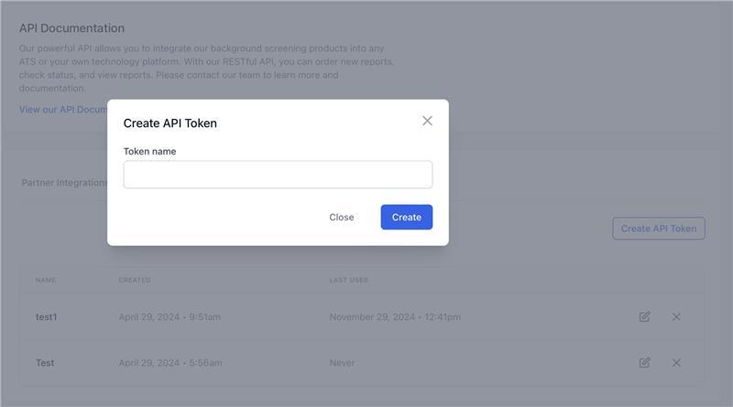Select the test1 token name
This screenshot has width=733, height=407.
47,317
